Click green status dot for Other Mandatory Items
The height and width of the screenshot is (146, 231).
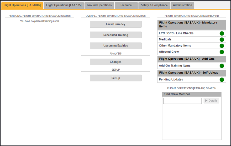(x=222, y=46)
